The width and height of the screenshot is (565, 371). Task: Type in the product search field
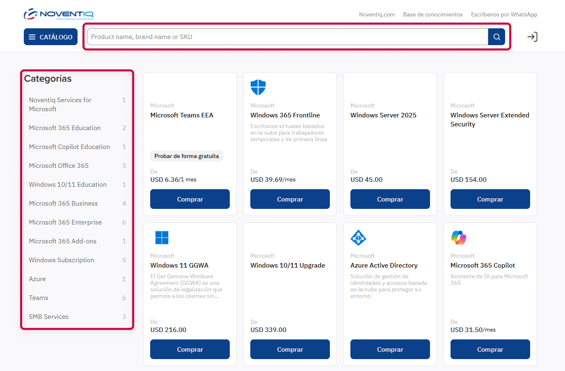pos(287,37)
